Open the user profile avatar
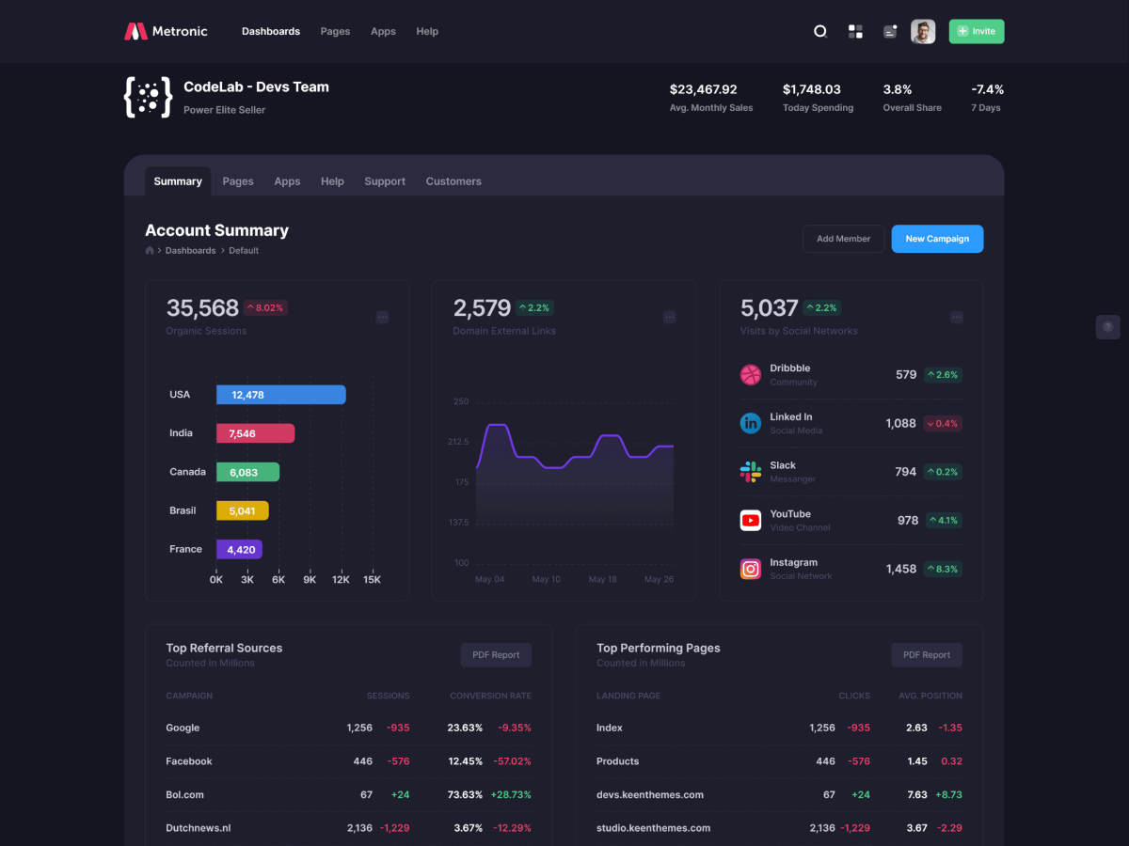The image size is (1129, 846). (x=923, y=32)
